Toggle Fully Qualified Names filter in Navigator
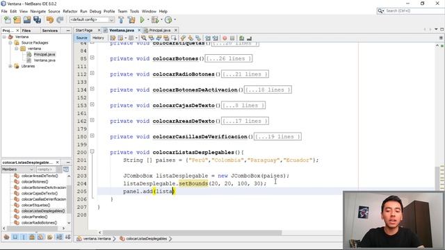This screenshot has width=445, height=250. (x=49, y=237)
